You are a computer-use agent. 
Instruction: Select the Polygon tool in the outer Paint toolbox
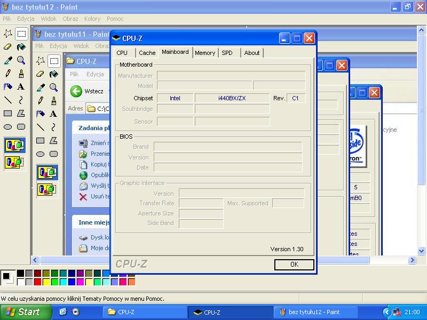[21, 114]
